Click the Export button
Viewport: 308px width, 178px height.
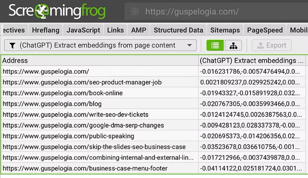pyautogui.click(x=272, y=45)
